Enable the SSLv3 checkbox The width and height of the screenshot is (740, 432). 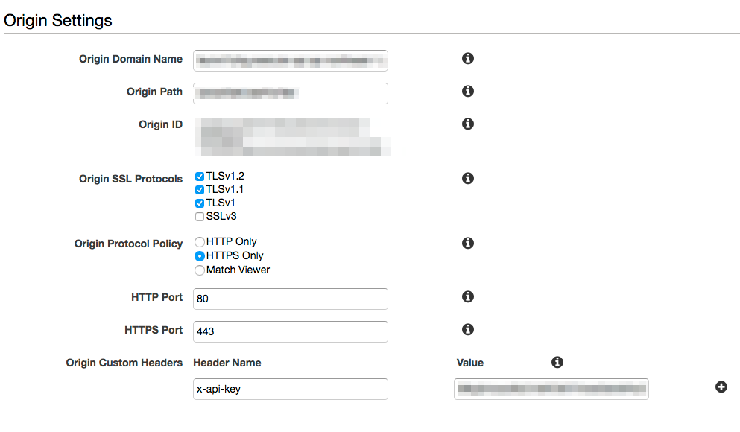200,217
